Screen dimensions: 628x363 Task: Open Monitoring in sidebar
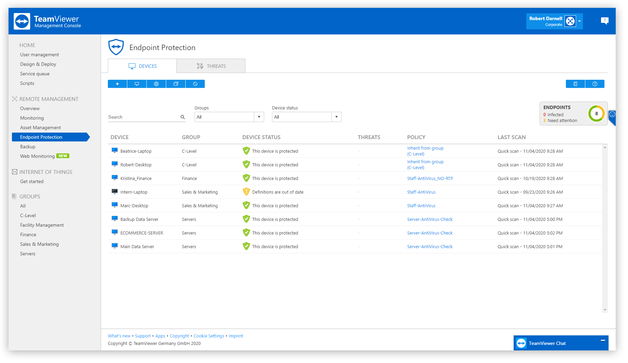point(32,118)
